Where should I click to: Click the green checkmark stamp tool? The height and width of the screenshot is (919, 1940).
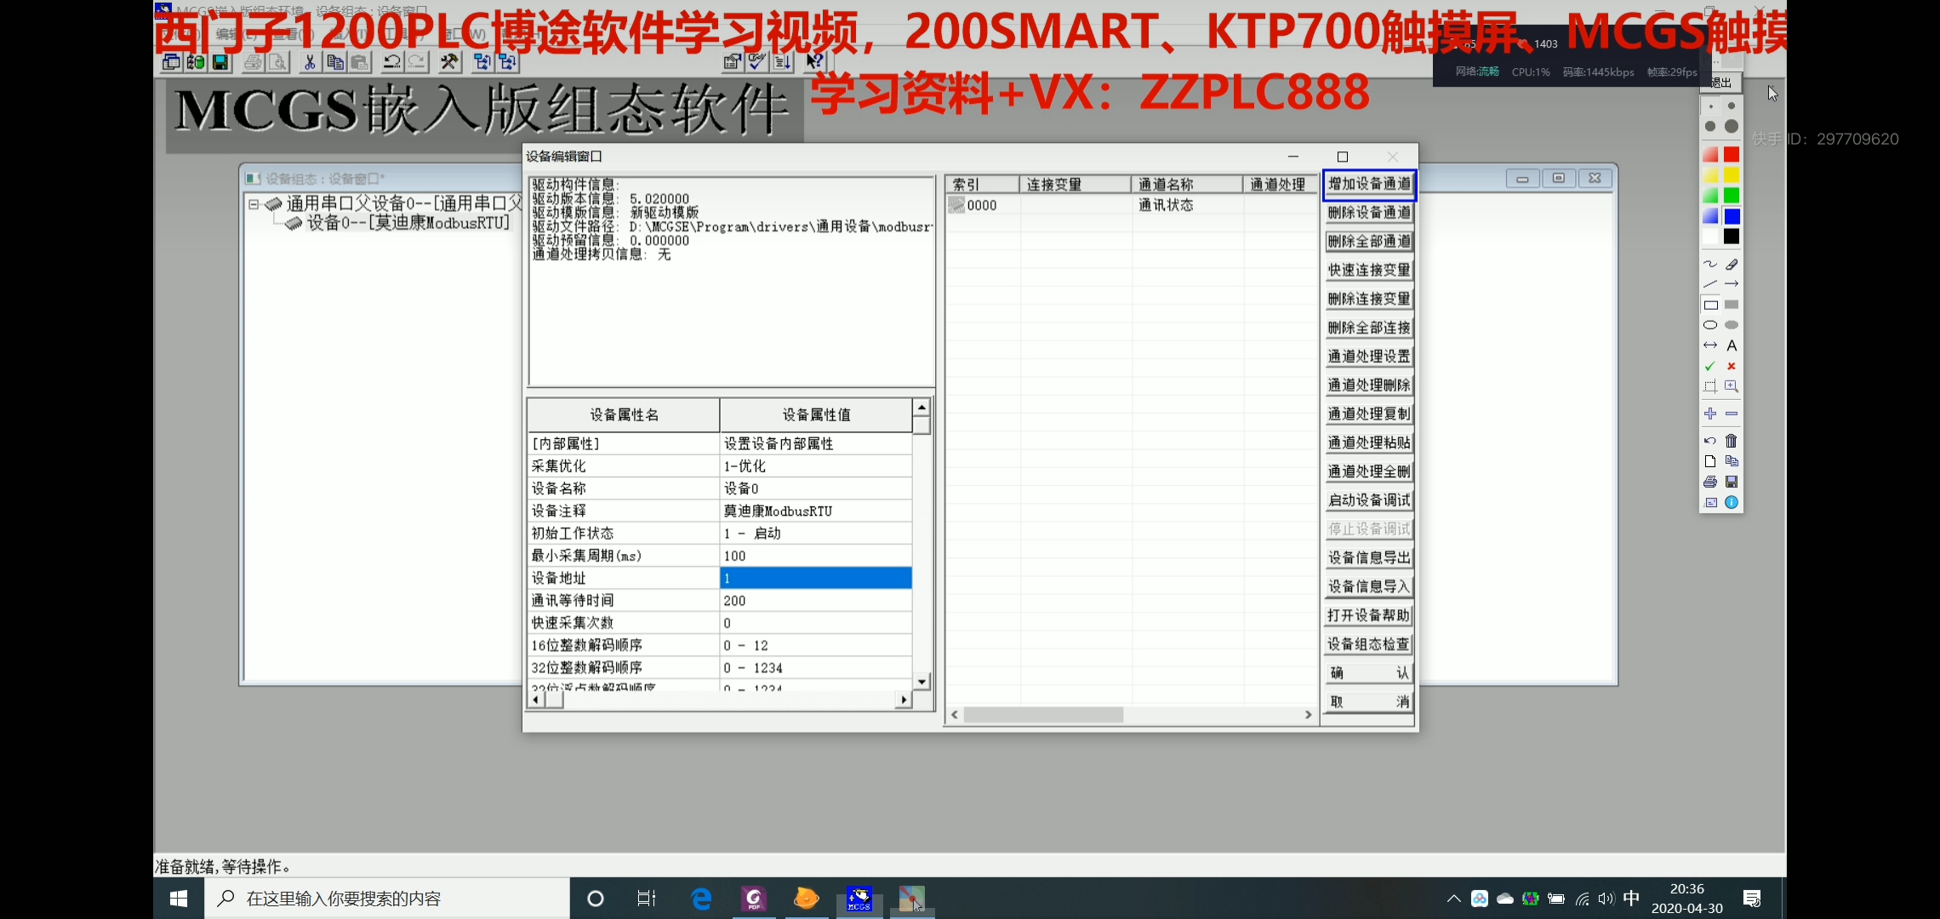(x=1710, y=366)
